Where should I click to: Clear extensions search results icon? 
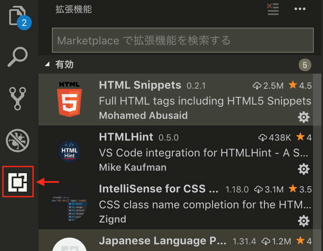[x=273, y=9]
